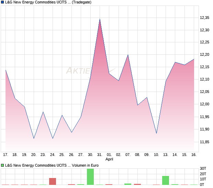Viewport: 213px width, 188px height.
Task: Click the 12,10 price axis label
Action: [x=204, y=79]
